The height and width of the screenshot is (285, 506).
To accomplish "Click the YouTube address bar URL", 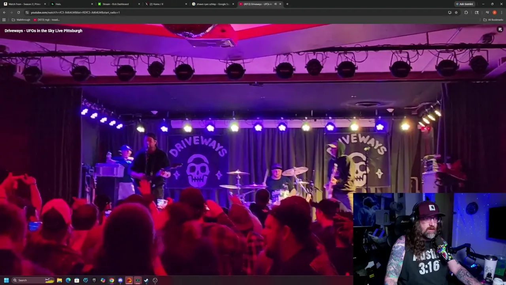I will point(75,12).
